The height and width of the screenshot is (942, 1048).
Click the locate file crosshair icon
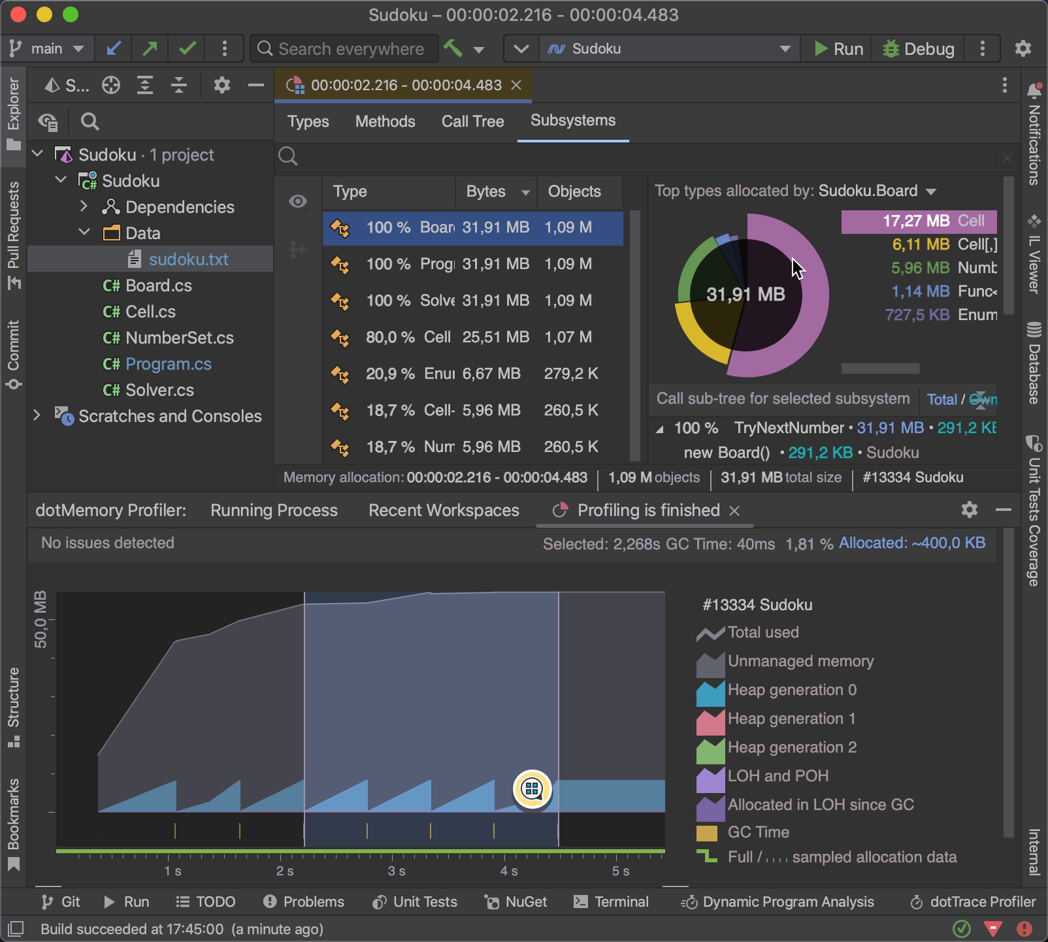pos(111,85)
